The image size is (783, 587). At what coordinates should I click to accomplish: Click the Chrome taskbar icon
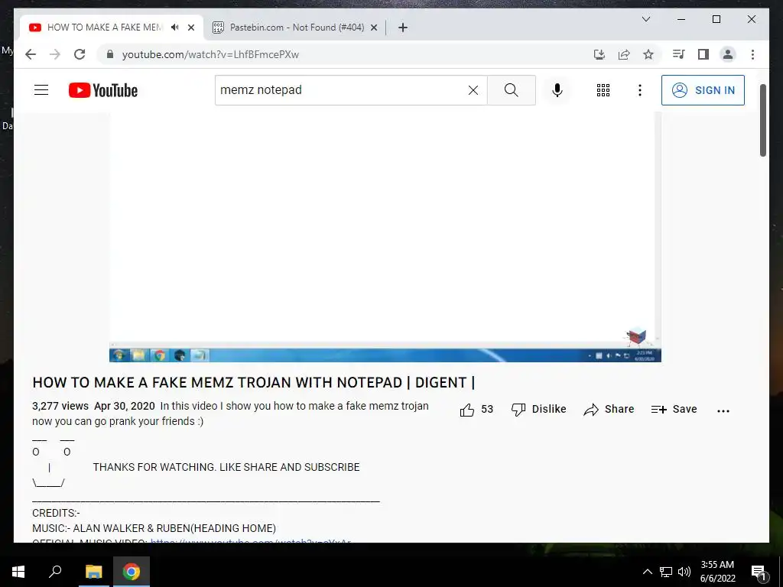click(x=132, y=572)
